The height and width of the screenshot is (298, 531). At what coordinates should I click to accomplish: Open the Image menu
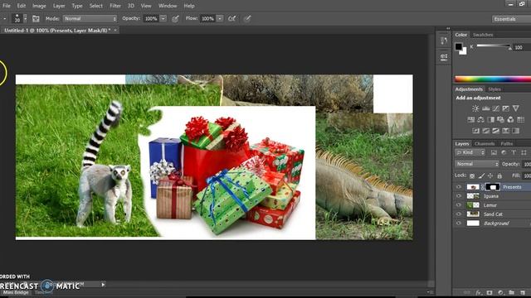pos(39,6)
